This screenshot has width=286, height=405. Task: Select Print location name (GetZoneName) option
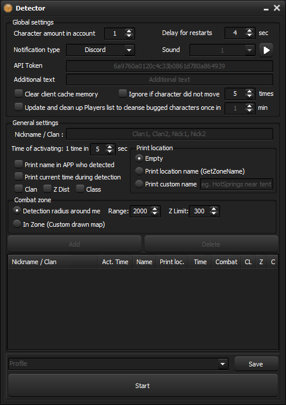pyautogui.click(x=139, y=171)
